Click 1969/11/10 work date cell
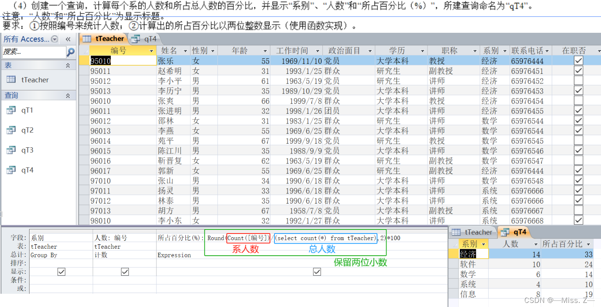This screenshot has height=307, width=601. 297,61
